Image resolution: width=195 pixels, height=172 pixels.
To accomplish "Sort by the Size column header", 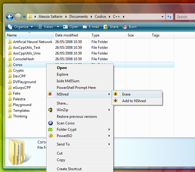I will tap(138, 35).
